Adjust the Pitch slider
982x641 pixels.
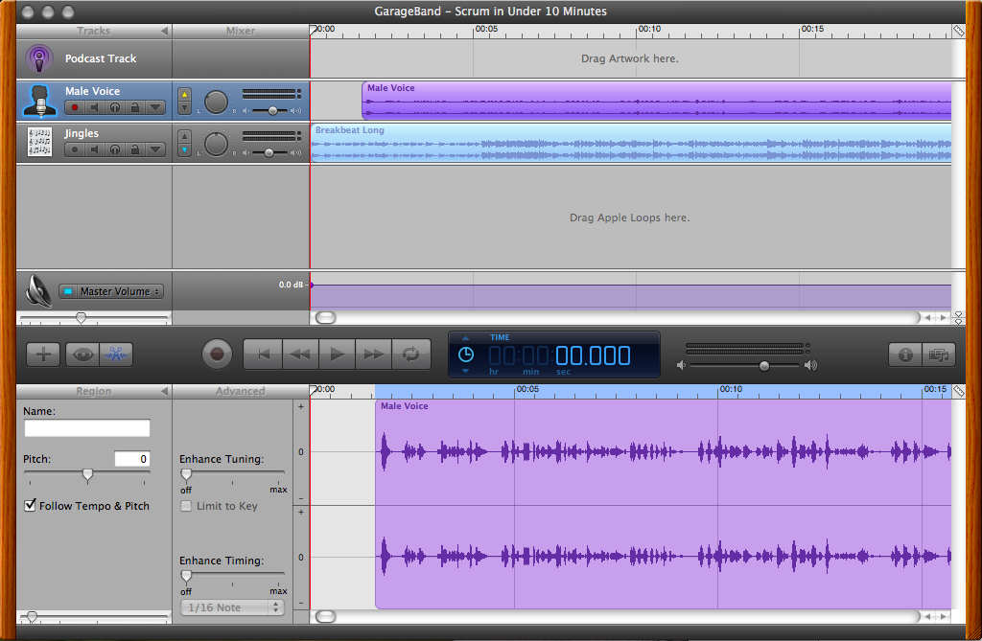(x=87, y=475)
